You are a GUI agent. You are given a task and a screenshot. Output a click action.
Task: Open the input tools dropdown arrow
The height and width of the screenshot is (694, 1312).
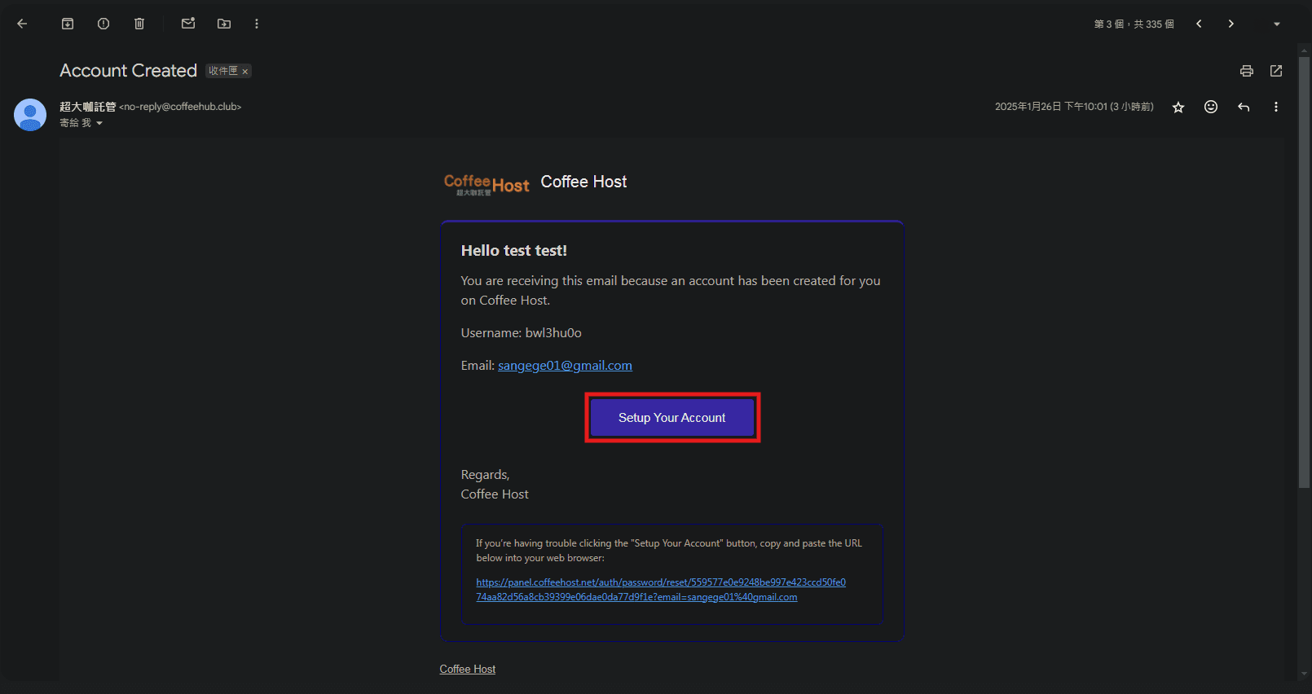coord(1277,24)
